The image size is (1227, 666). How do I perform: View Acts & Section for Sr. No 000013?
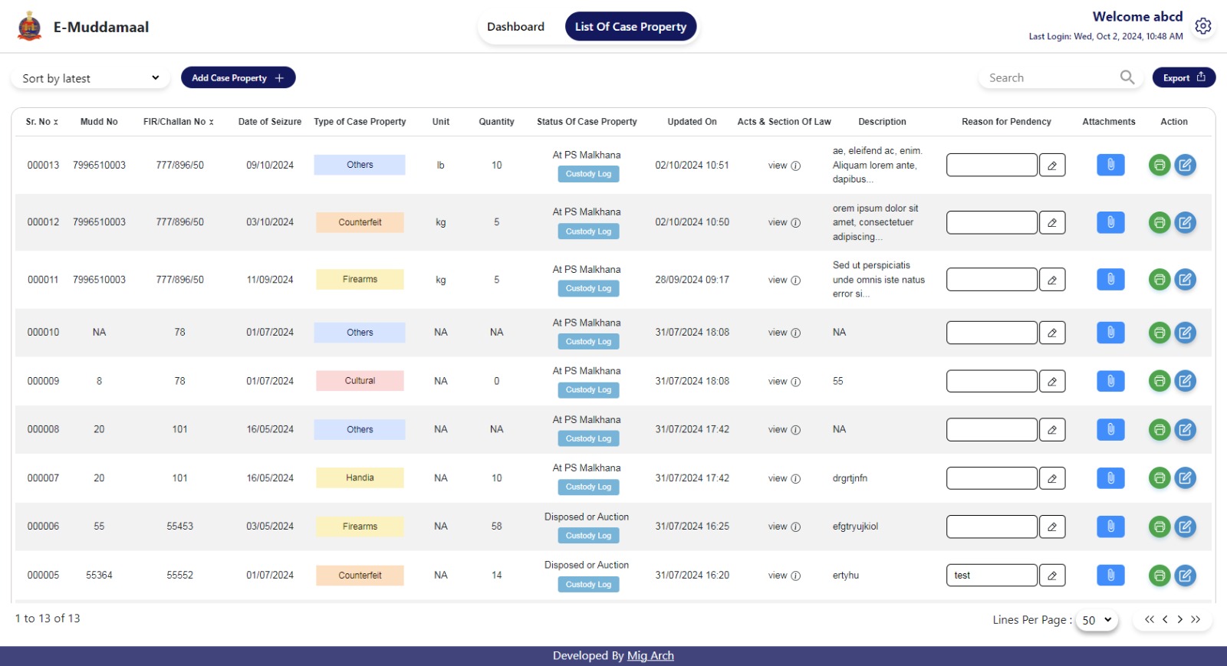pyautogui.click(x=784, y=166)
